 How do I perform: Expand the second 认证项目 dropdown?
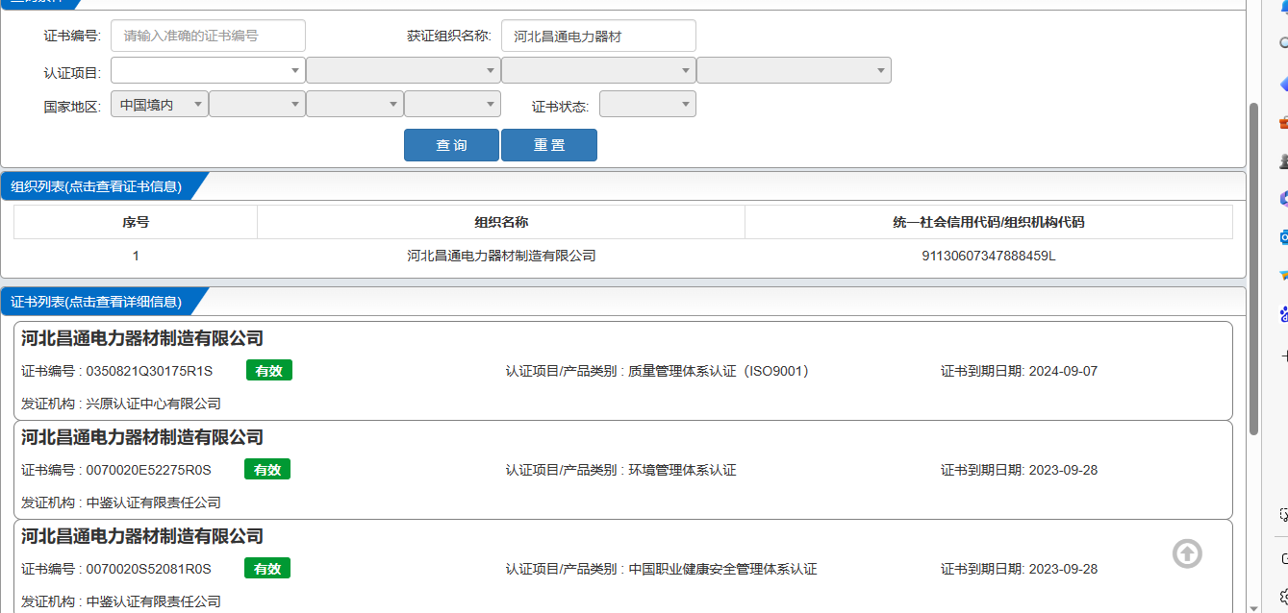[x=403, y=70]
